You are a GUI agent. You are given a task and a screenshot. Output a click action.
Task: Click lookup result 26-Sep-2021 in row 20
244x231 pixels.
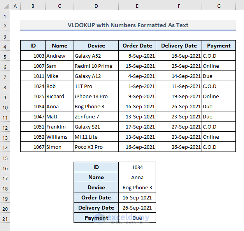137,208
